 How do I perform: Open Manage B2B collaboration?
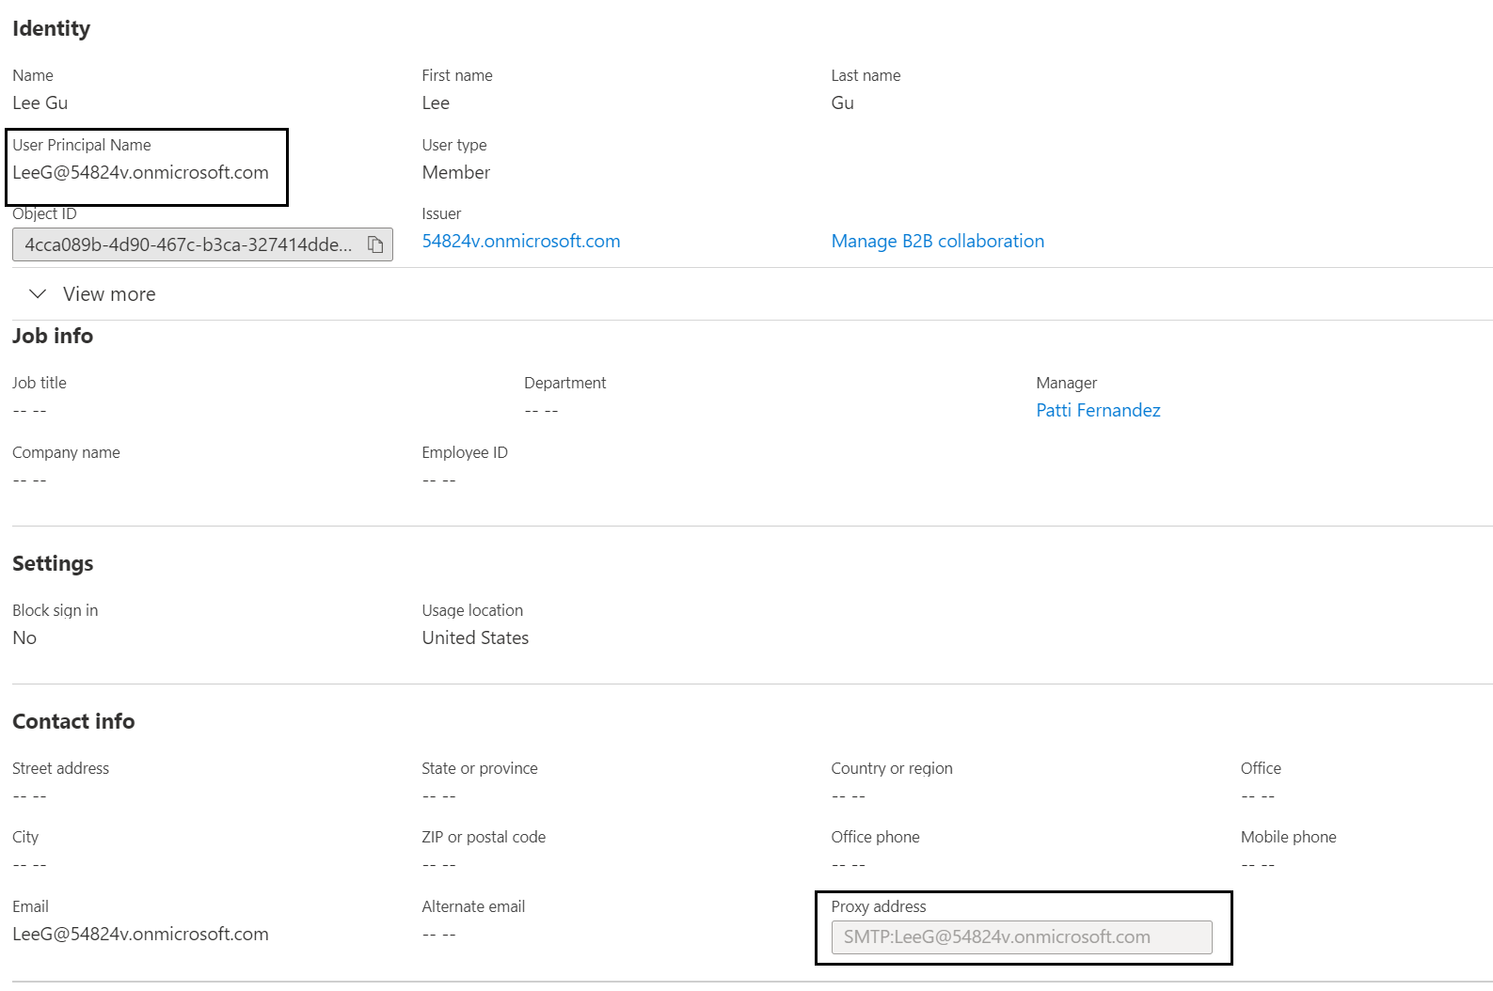pos(937,241)
